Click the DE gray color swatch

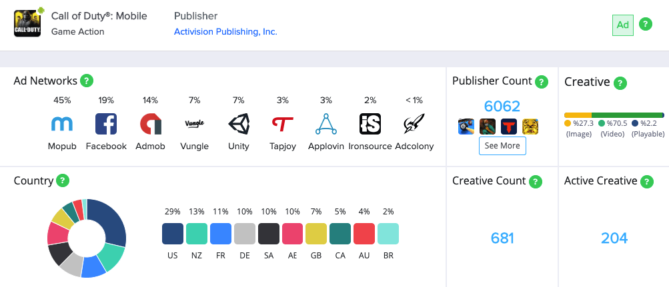click(245, 234)
